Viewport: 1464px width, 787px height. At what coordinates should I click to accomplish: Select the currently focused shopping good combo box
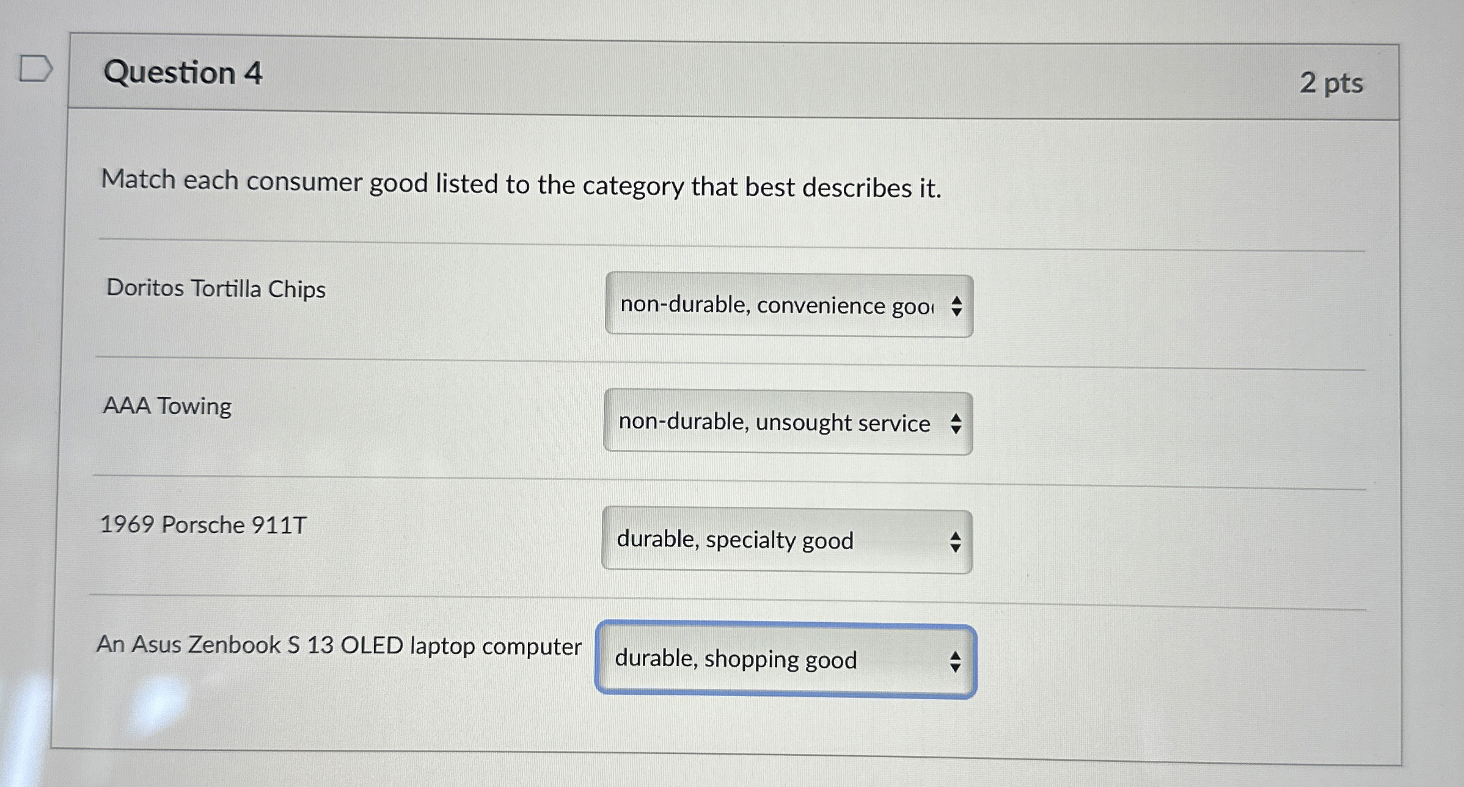(786, 660)
